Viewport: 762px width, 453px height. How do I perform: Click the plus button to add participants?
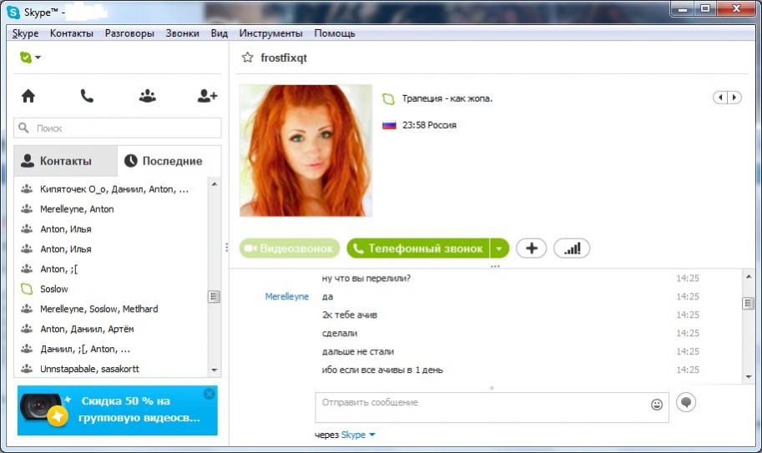point(531,249)
